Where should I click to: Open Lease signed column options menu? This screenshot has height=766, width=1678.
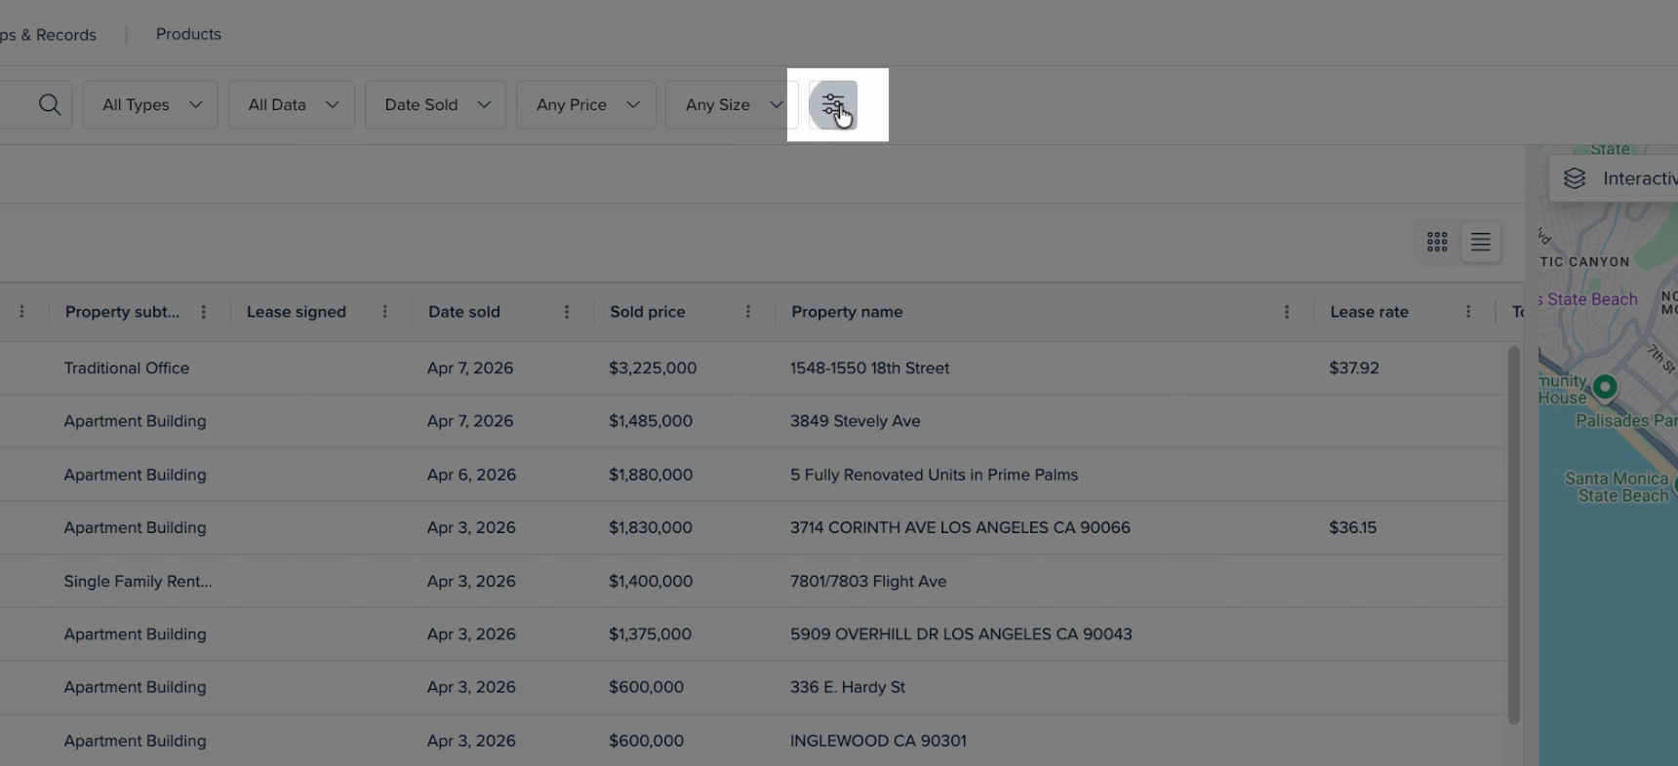coord(384,312)
